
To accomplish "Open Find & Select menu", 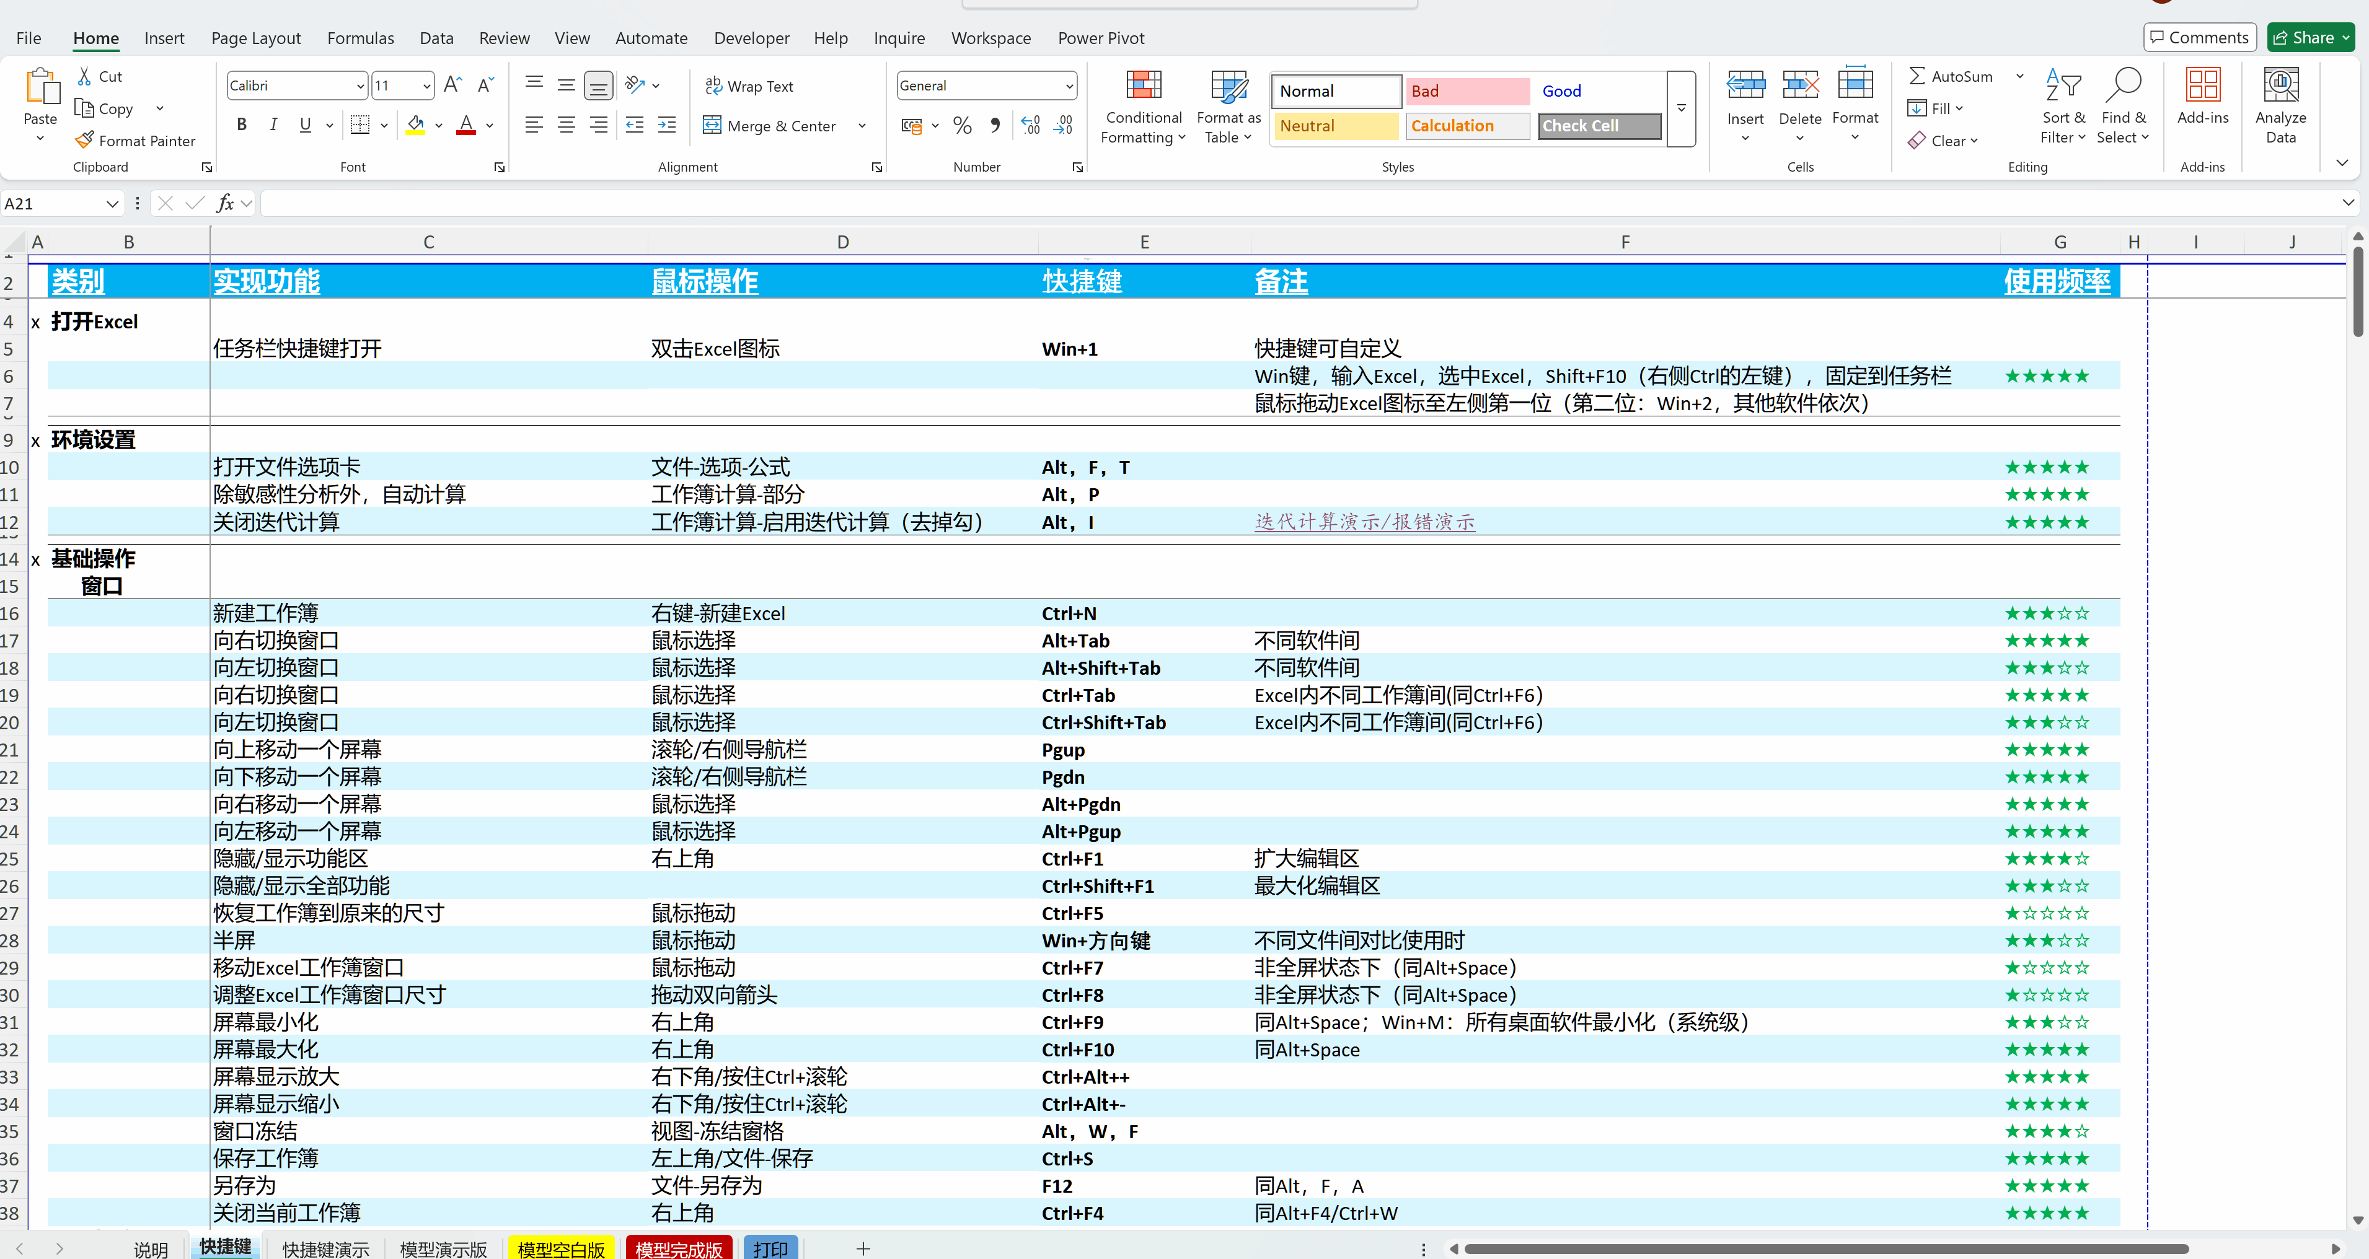I will point(2122,107).
